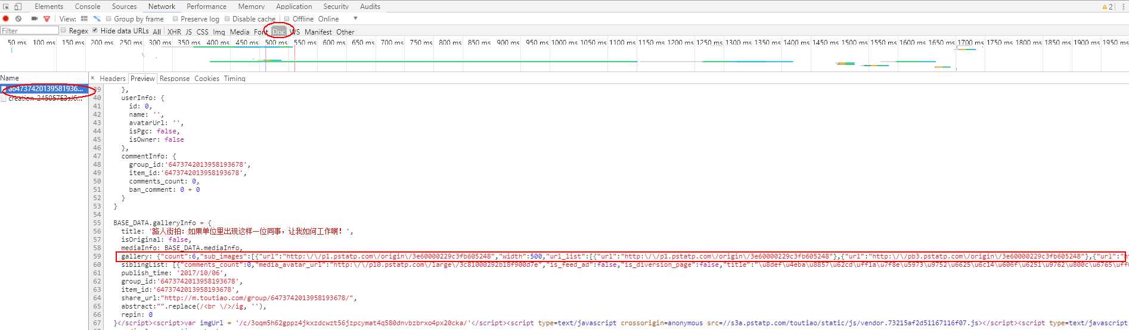The height and width of the screenshot is (330, 1129).
Task: Select the Preview tab of the request
Action: tap(142, 79)
